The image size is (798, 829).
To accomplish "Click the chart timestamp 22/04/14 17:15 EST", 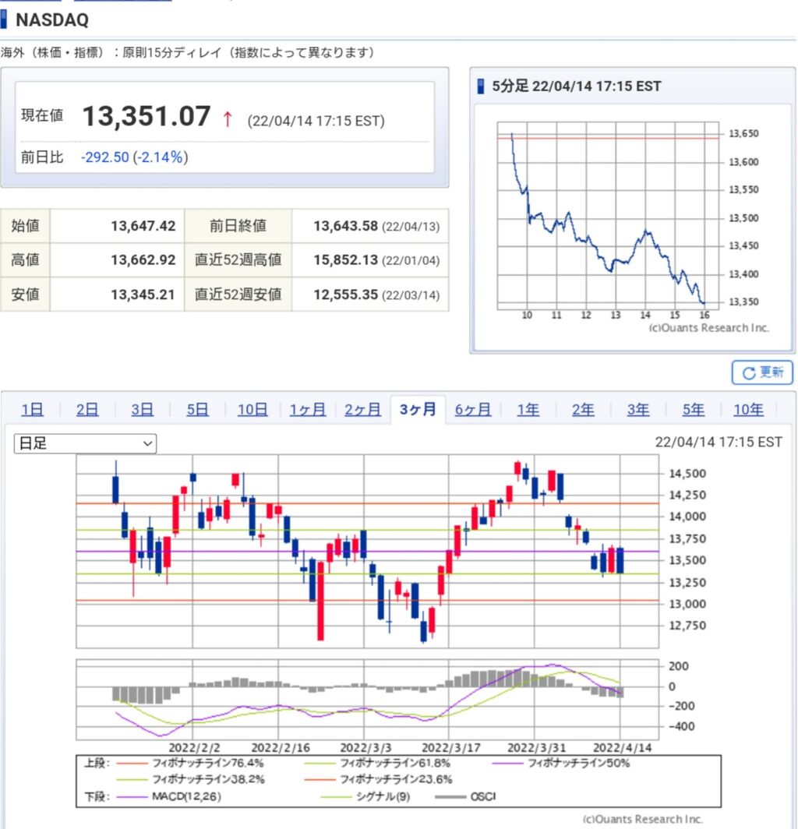I will click(x=719, y=442).
